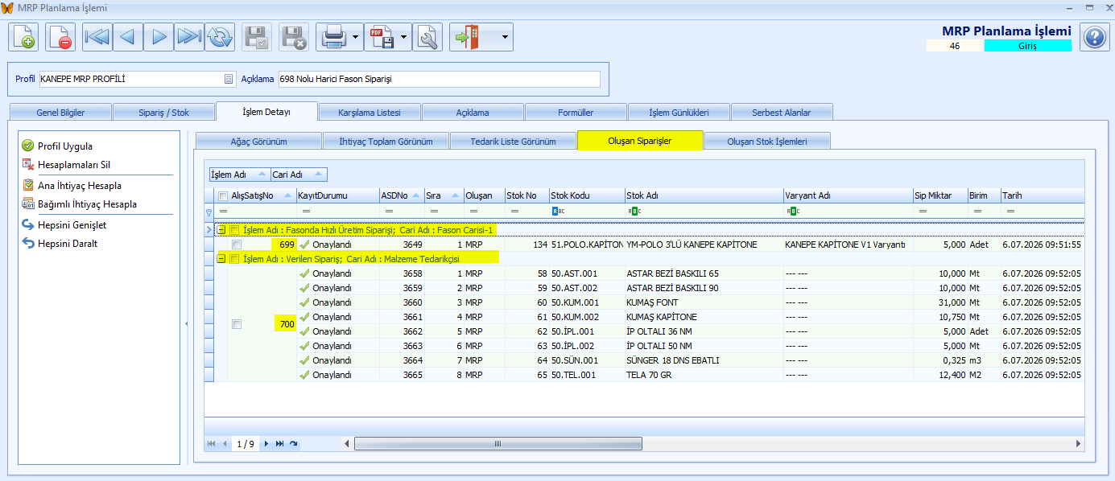Click the cancel-save diskette icon with X
Image resolution: width=1115 pixels, height=481 pixels.
294,37
